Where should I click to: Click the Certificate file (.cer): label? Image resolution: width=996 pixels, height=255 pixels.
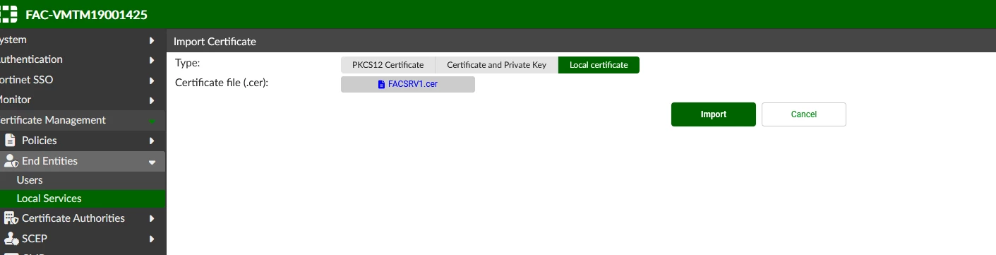[x=222, y=83]
